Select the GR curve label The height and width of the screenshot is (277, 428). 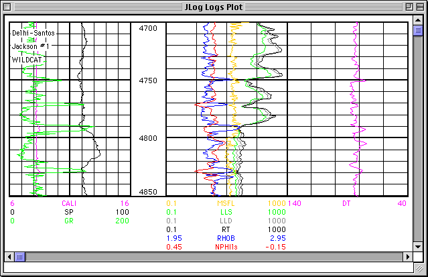(68, 221)
